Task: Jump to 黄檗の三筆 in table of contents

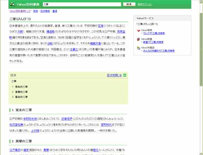Action: 21,92
